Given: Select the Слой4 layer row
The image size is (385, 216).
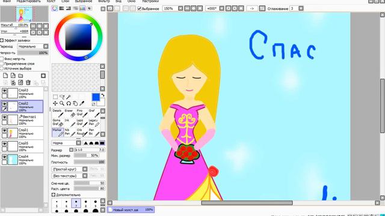Looking at the screenshot, I should [22, 160].
